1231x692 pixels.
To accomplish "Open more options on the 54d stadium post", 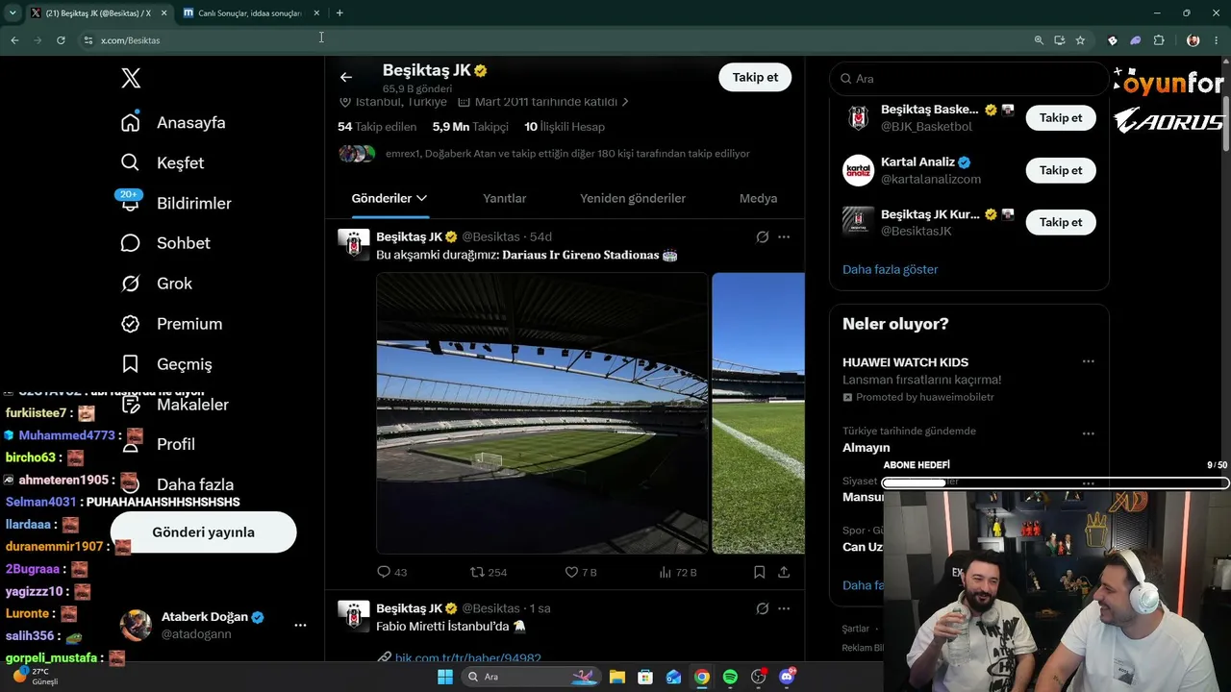I will coord(784,236).
